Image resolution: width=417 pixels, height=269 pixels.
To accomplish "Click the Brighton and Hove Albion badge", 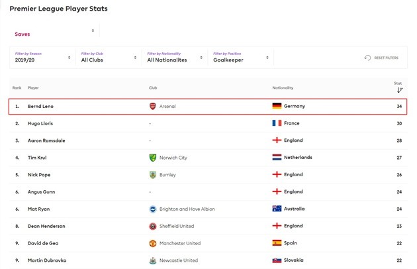I will click(154, 209).
